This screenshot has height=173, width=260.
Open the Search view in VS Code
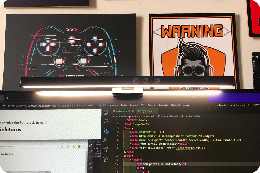coord(106,121)
